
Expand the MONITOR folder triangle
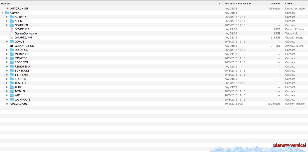click(7, 58)
